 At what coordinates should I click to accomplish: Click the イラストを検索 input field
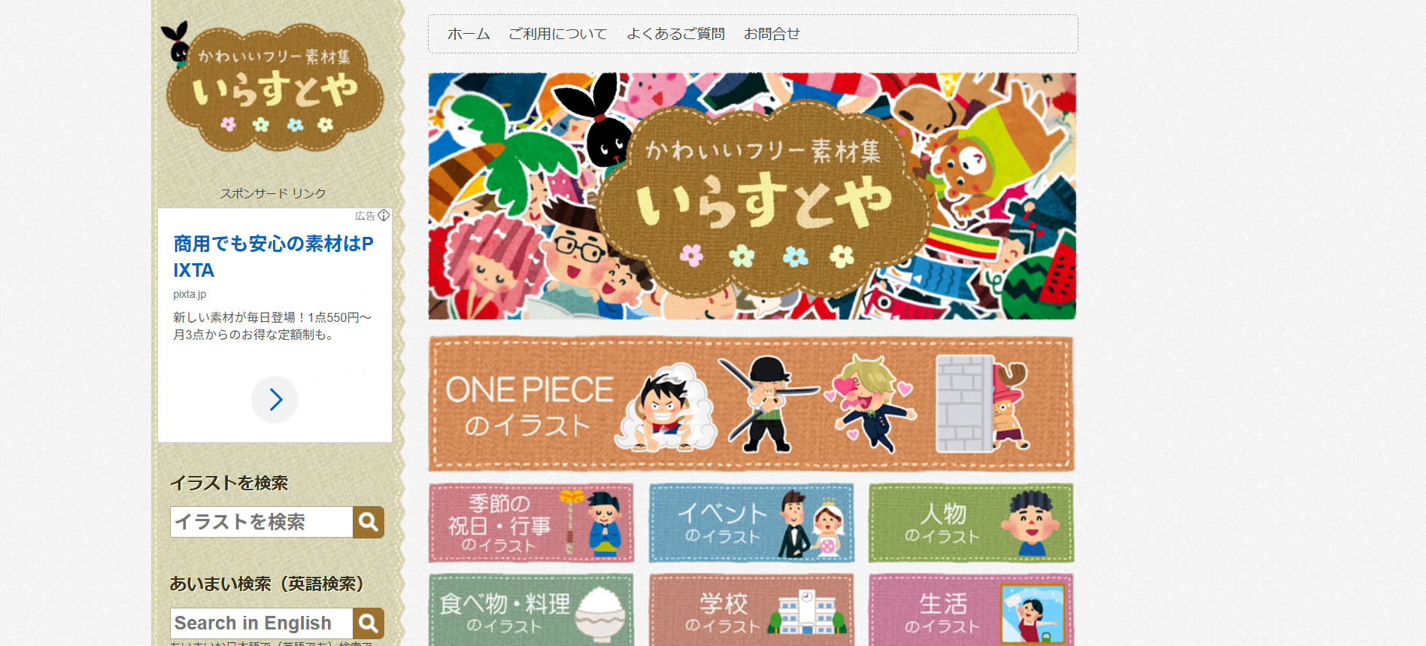(262, 522)
